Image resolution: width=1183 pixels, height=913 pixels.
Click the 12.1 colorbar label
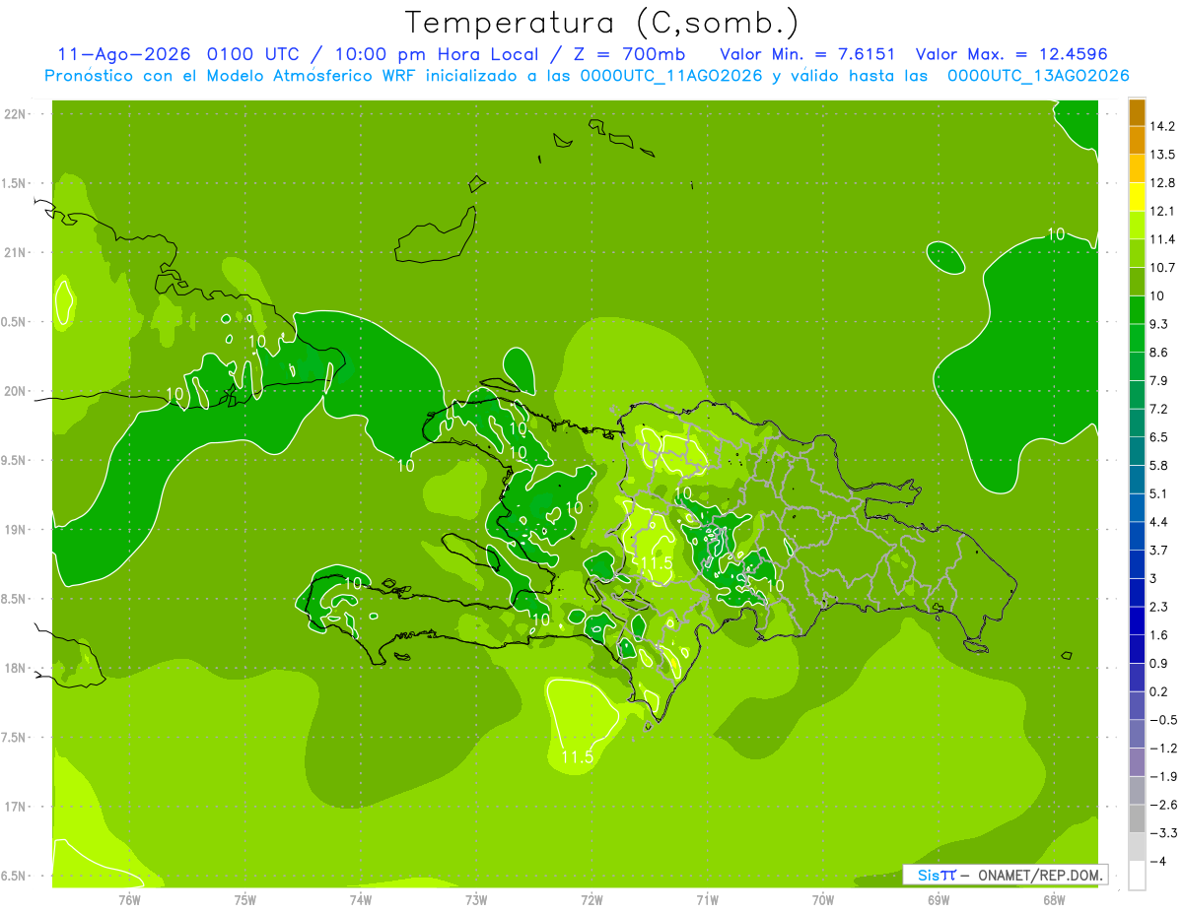click(x=1161, y=211)
